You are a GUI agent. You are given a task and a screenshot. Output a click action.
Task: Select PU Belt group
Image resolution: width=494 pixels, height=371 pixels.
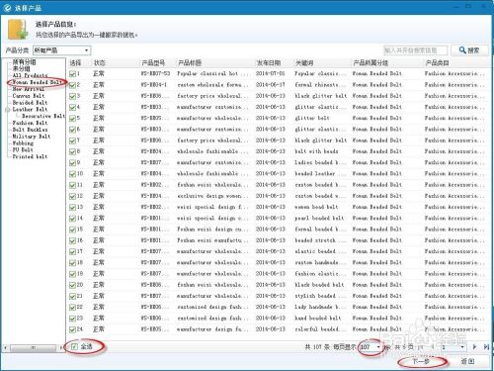tap(23, 149)
